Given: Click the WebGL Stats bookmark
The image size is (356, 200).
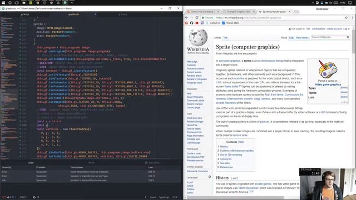Looking at the screenshot, I should (230, 23).
